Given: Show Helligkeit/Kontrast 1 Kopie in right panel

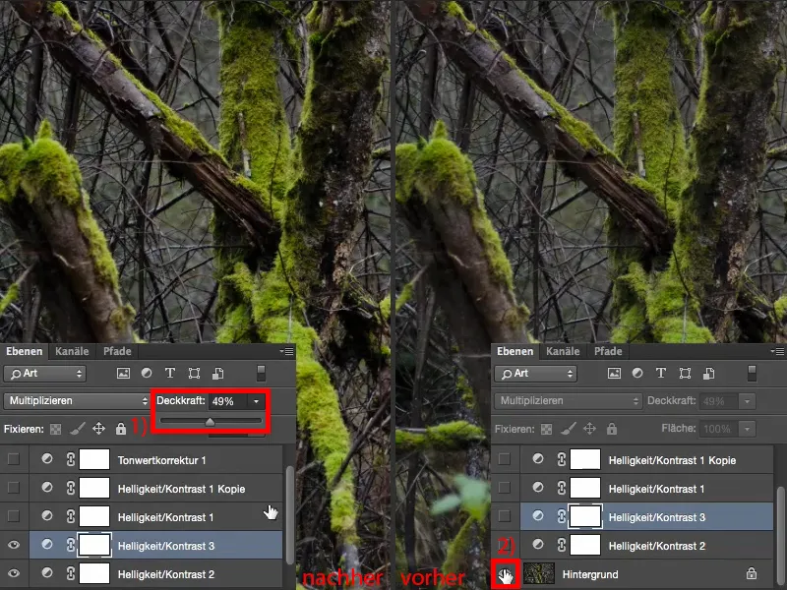Looking at the screenshot, I should 505,459.
